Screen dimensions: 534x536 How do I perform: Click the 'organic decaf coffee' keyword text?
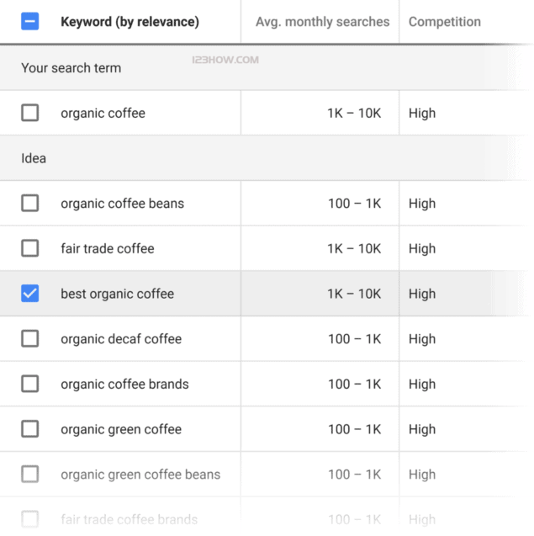pos(121,338)
